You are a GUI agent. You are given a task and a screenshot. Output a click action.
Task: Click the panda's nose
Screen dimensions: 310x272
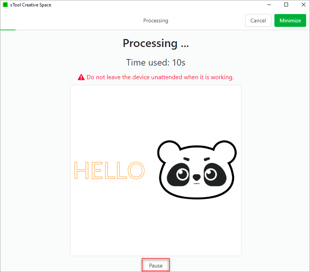(196, 177)
